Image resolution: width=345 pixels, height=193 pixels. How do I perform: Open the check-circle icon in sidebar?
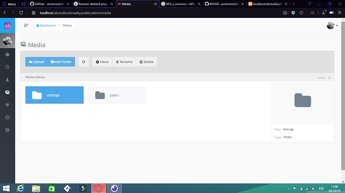(7, 130)
